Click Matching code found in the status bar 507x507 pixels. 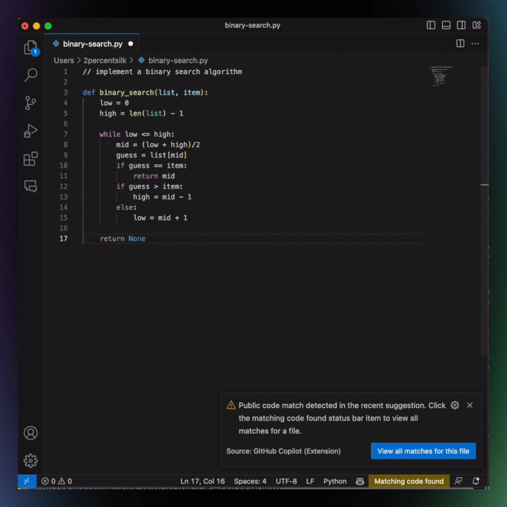(x=409, y=482)
